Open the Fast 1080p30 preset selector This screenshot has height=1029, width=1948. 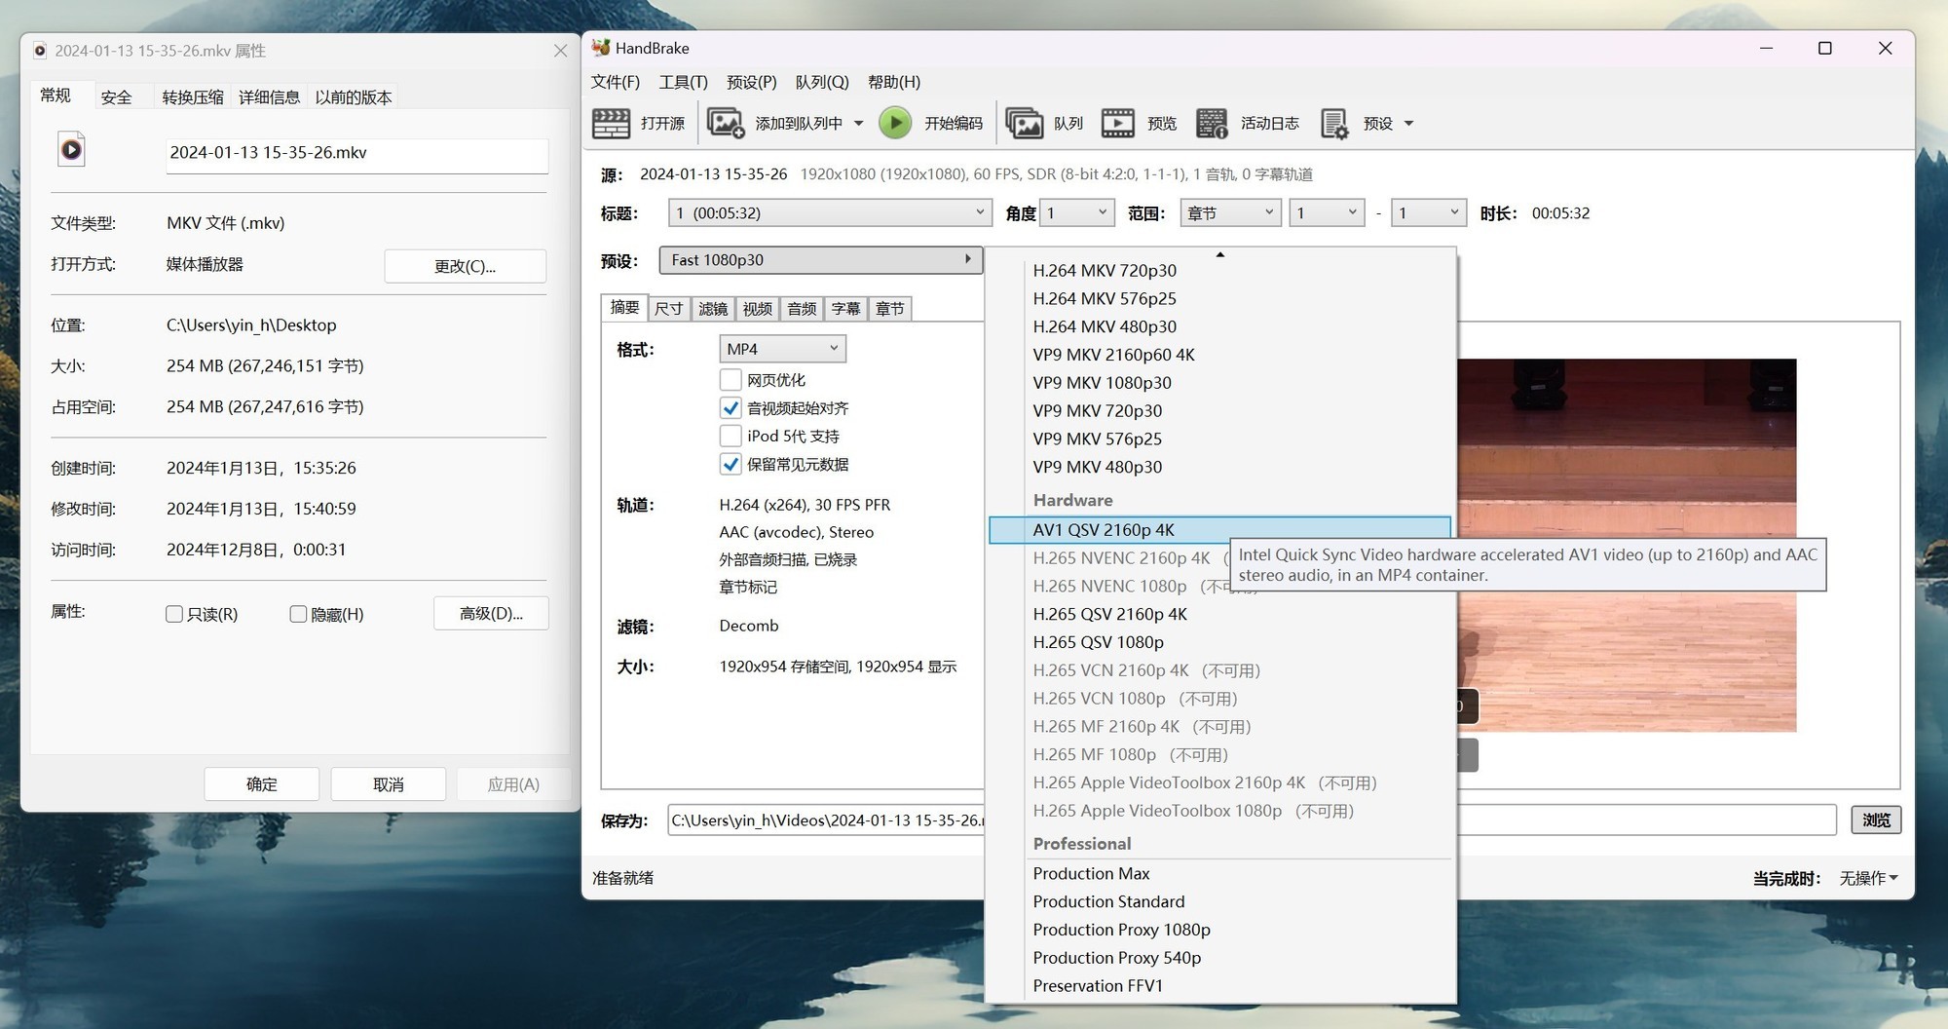821,260
